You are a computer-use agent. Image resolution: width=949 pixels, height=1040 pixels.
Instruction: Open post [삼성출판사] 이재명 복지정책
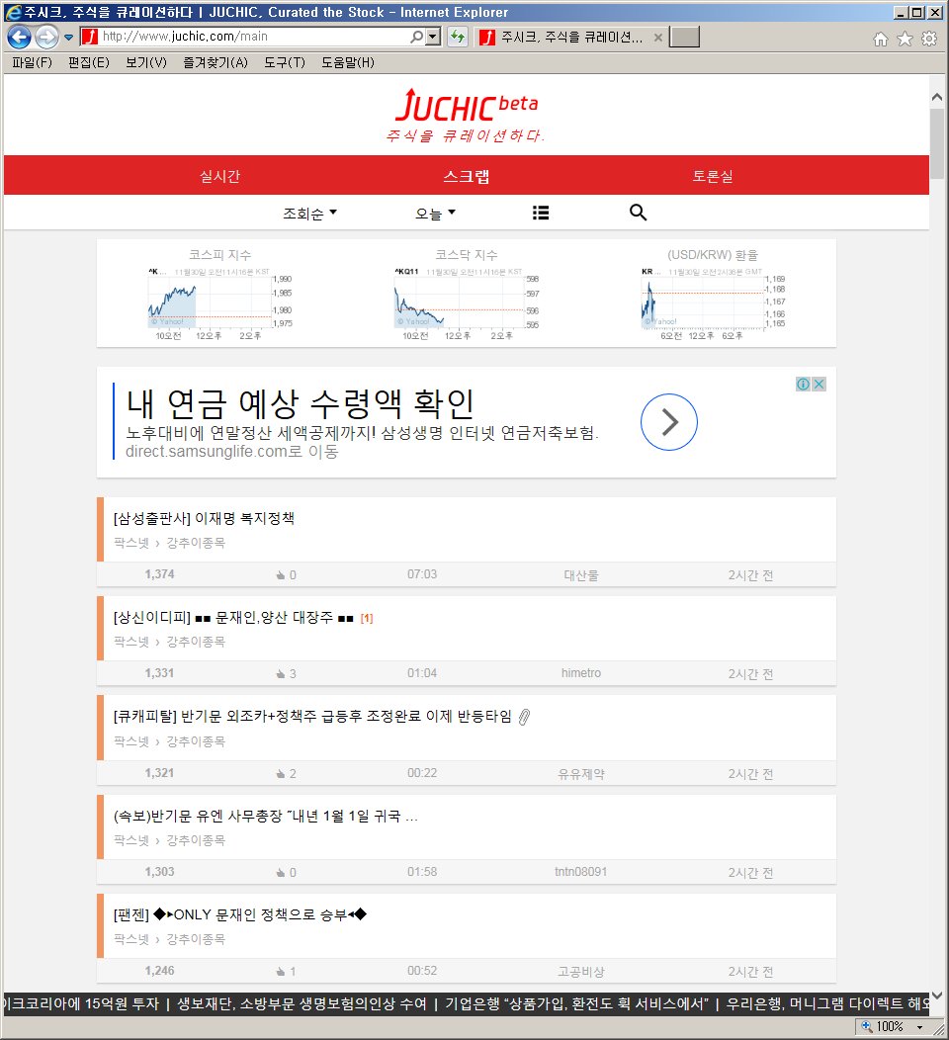pos(205,518)
